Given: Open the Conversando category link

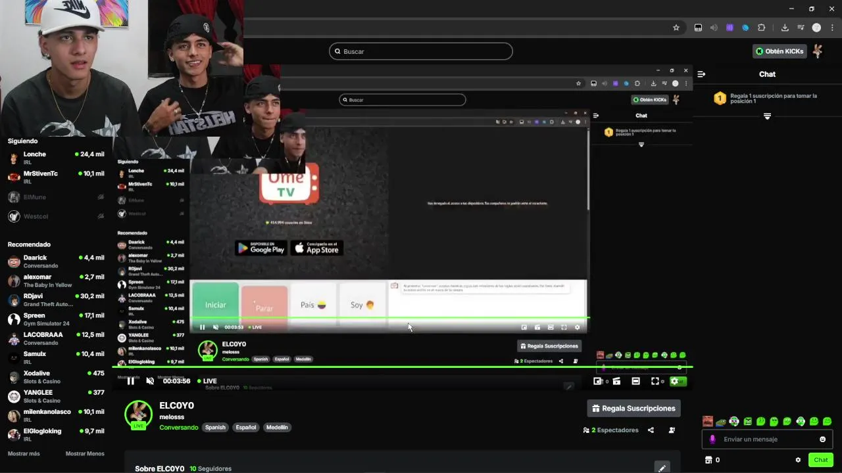Looking at the screenshot, I should (x=179, y=427).
